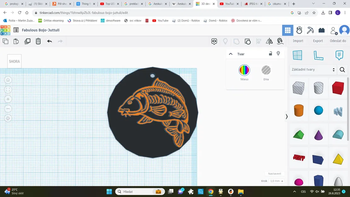Show all hidden objects lightbulb icon
The height and width of the screenshot is (197, 350).
click(x=225, y=41)
